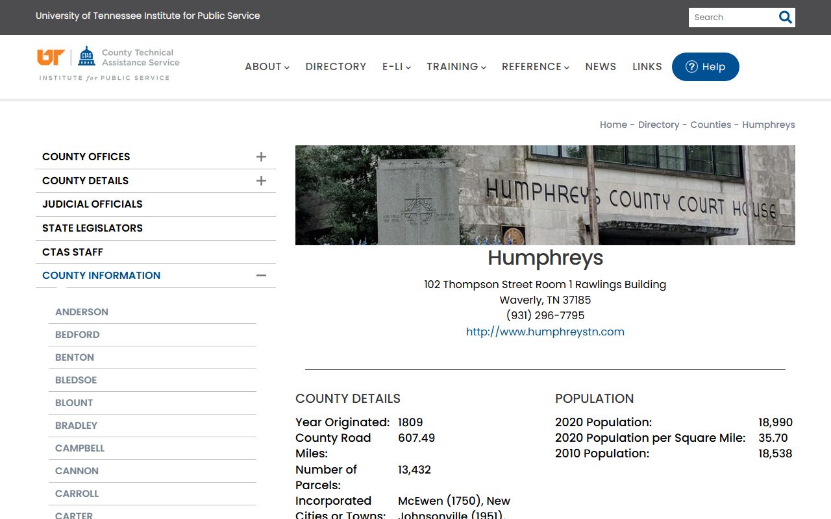Select COUNTY OFFICES in the sidebar
831x519 pixels.
click(86, 157)
